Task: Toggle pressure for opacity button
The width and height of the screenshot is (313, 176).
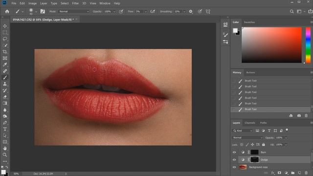Action: [121, 11]
